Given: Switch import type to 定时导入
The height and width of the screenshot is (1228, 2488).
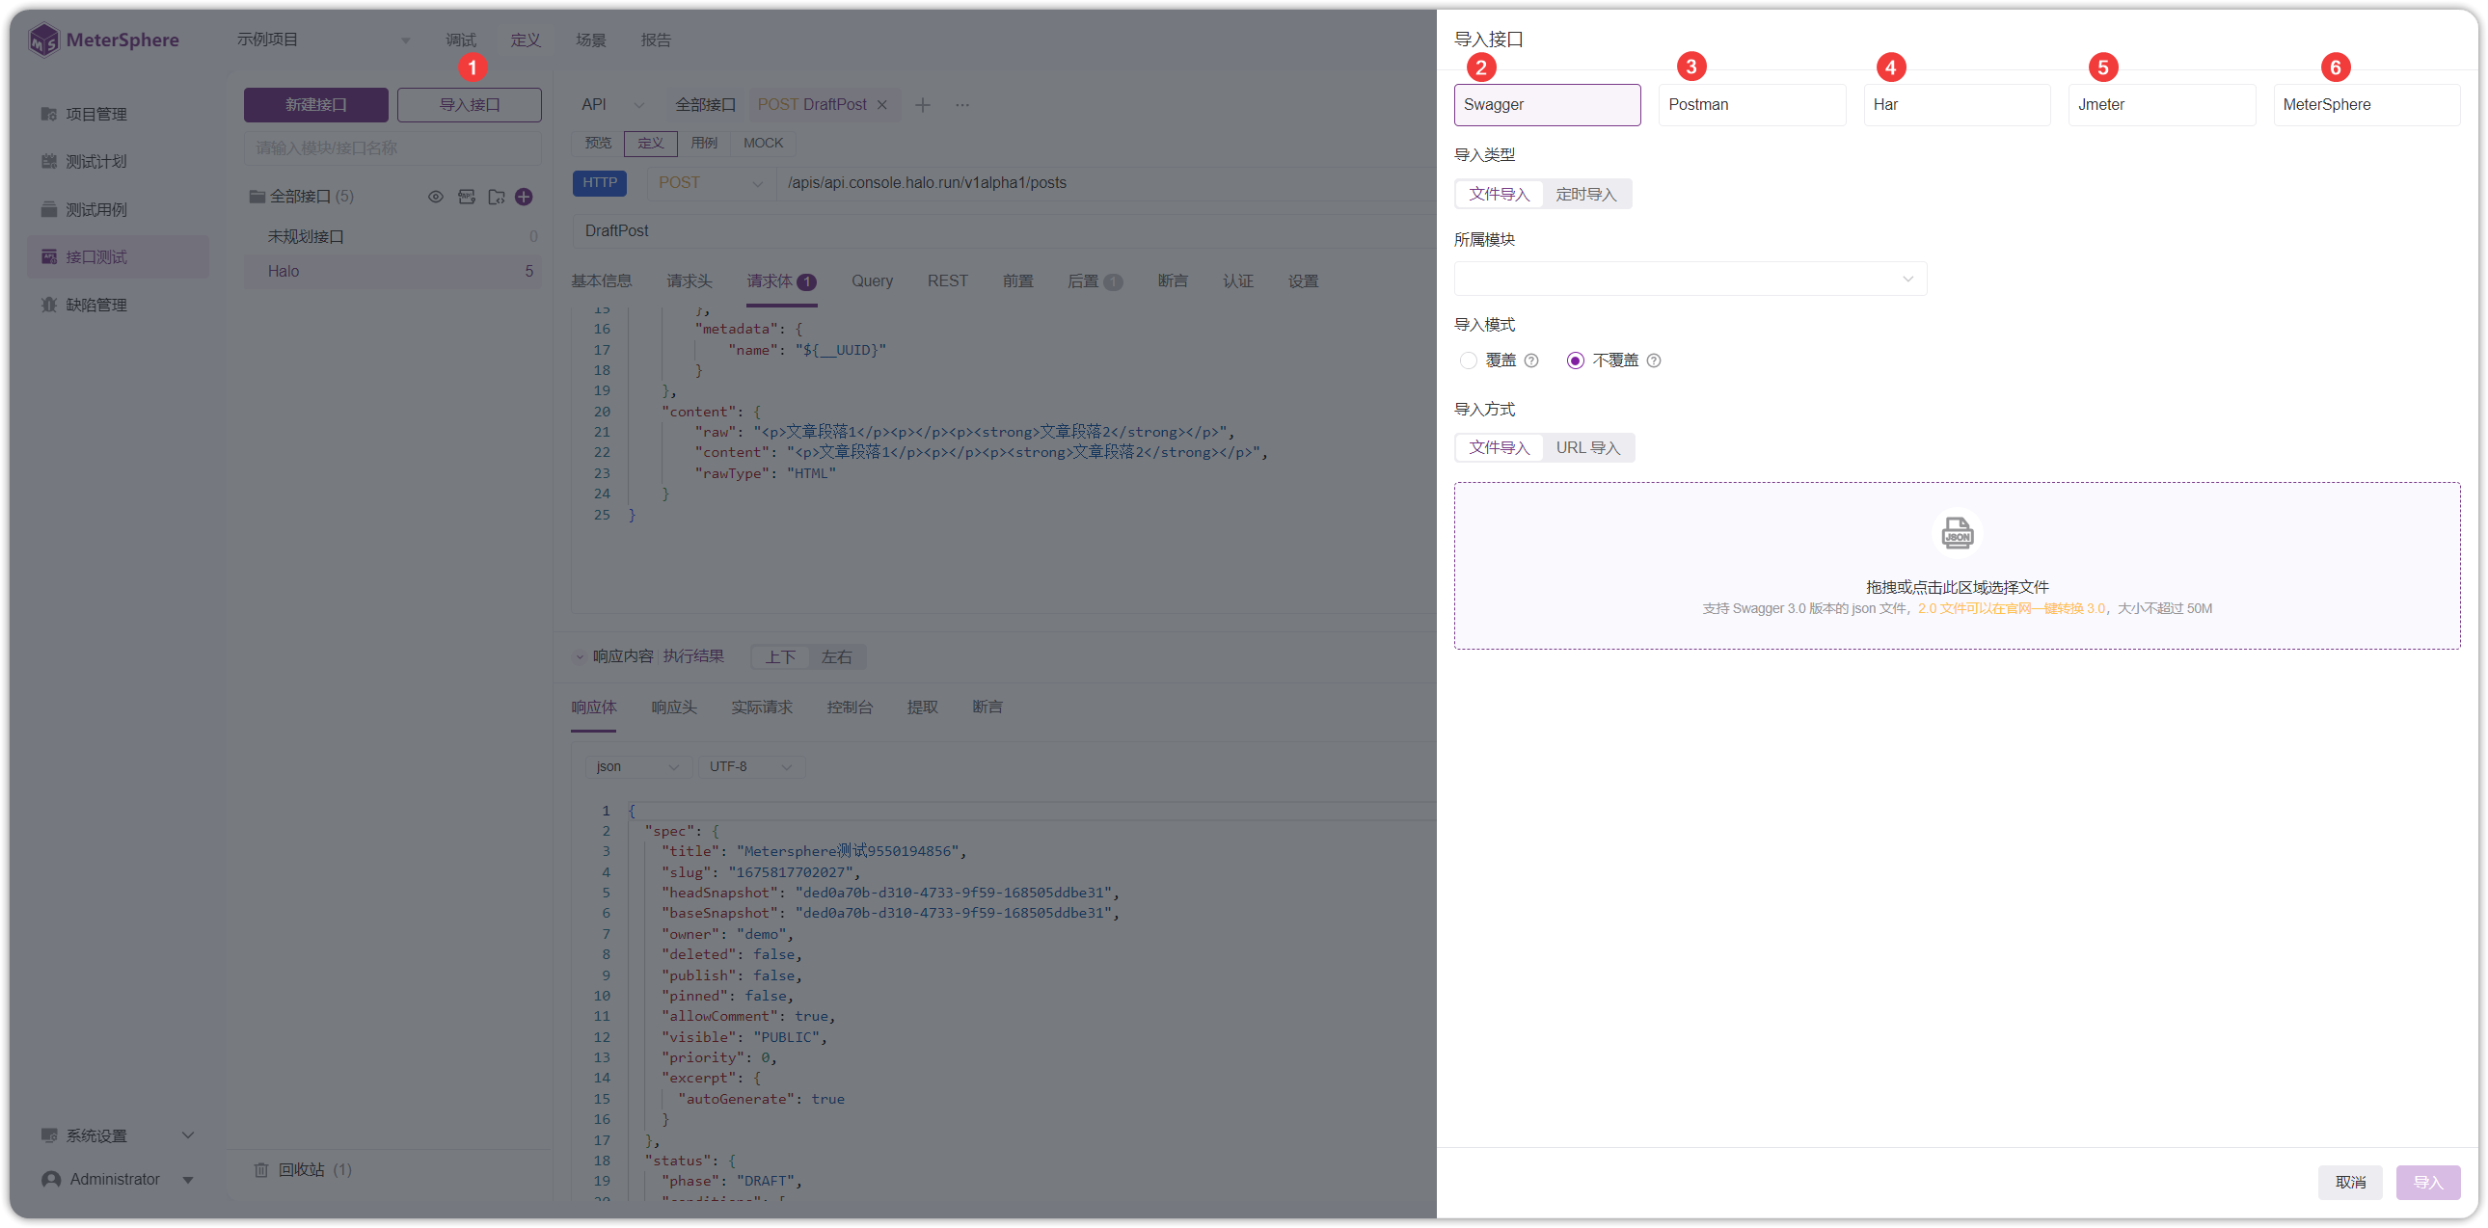Looking at the screenshot, I should pyautogui.click(x=1585, y=194).
